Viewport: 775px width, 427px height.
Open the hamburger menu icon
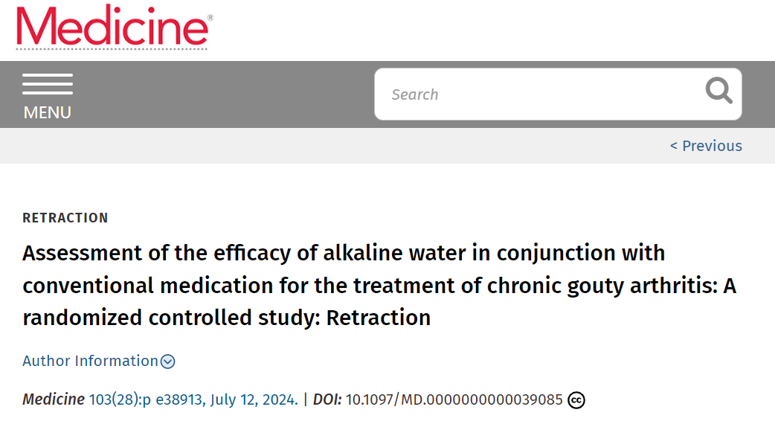48,84
